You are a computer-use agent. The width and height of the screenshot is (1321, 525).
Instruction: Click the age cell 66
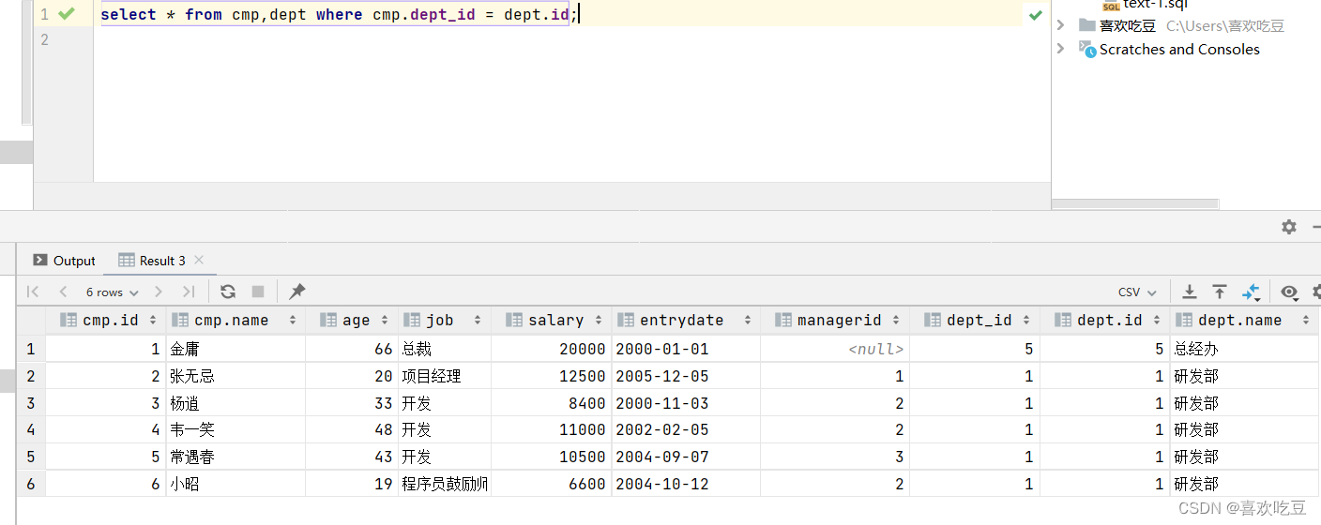pyautogui.click(x=352, y=349)
